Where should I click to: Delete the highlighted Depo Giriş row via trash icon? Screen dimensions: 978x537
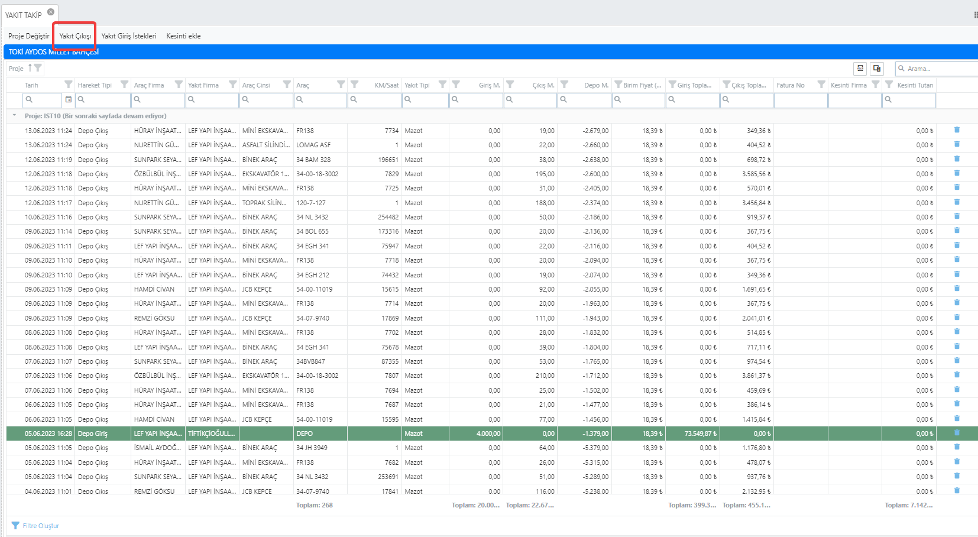tap(957, 433)
